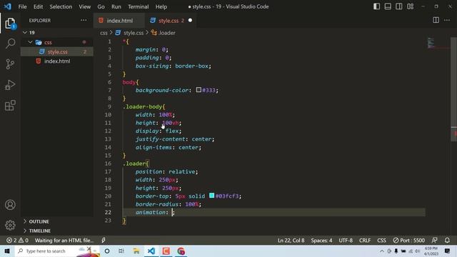Open the View menu
457x257 pixels.
pos(84,6)
